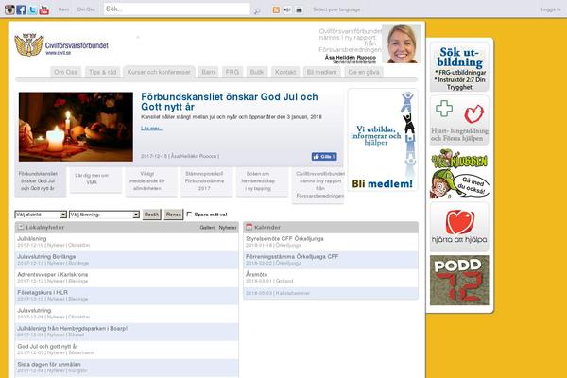Click the Om Oss link in top bar
Viewport: 567px width, 378px height.
[x=86, y=9]
